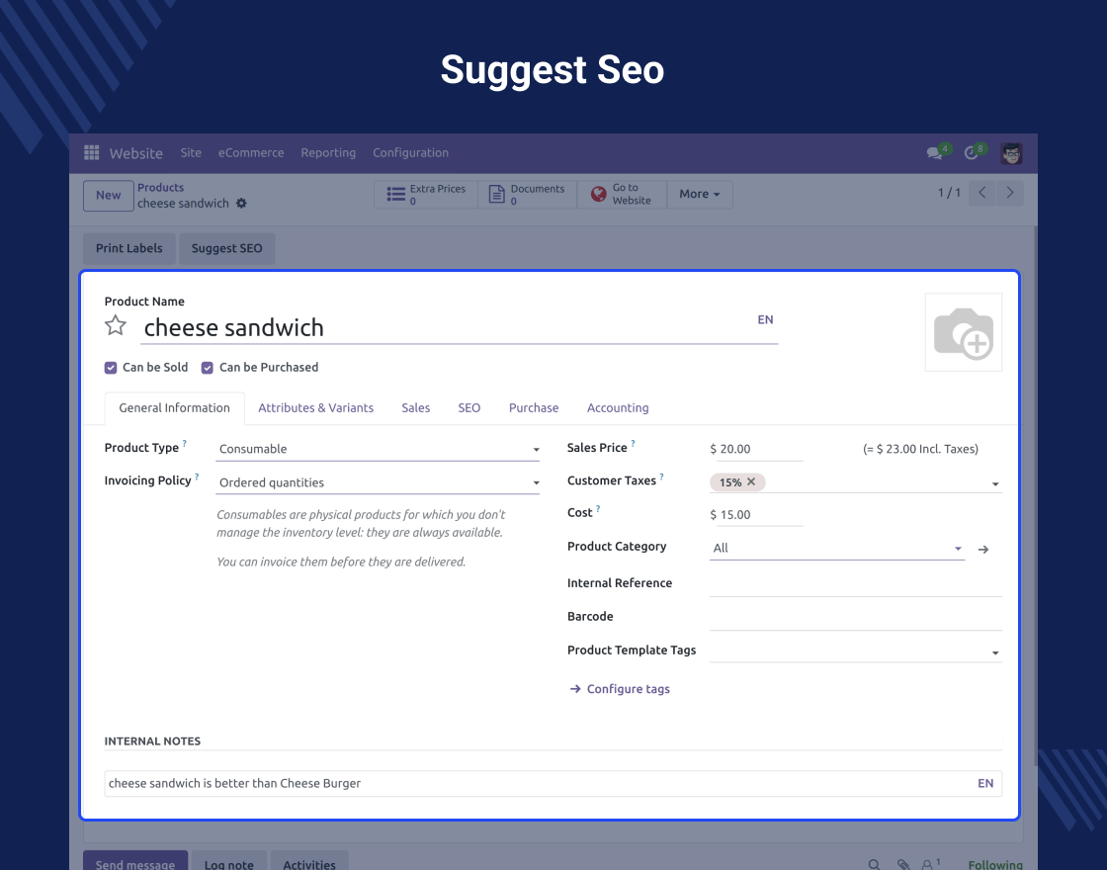Viewport: 1107px width, 870px height.
Task: Switch to the SEO tab
Action: [468, 408]
